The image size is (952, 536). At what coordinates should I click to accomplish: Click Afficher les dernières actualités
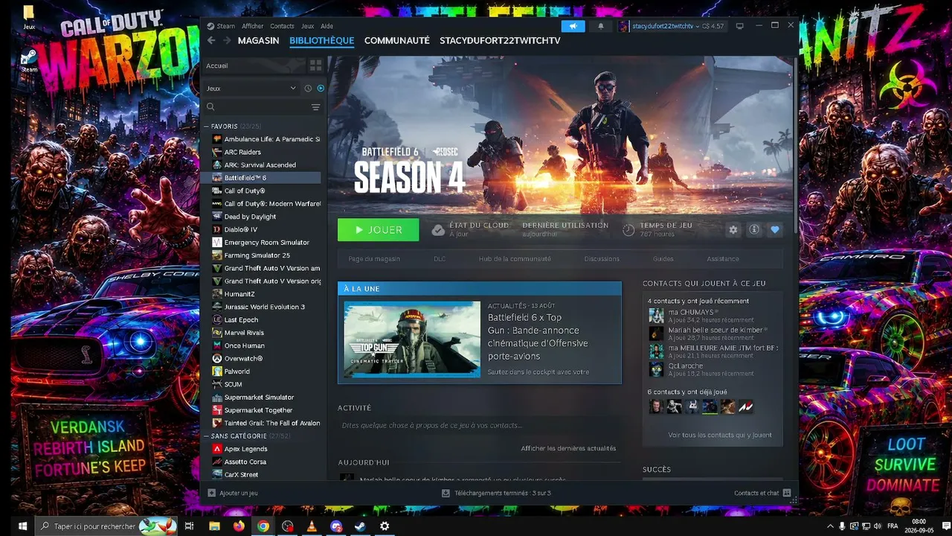pos(568,448)
